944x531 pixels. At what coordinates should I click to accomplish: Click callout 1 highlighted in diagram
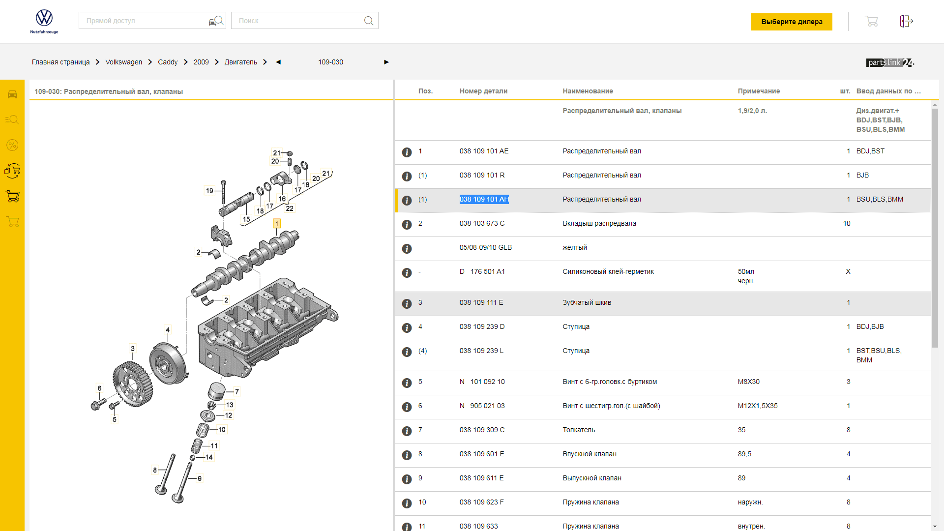pos(277,224)
